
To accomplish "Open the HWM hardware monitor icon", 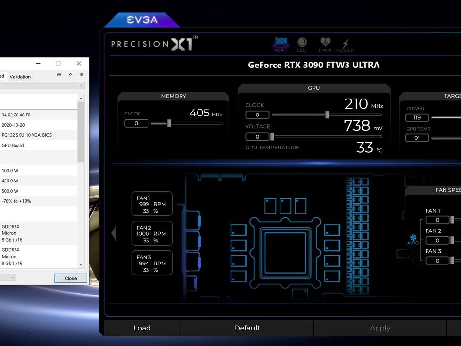I will (325, 45).
